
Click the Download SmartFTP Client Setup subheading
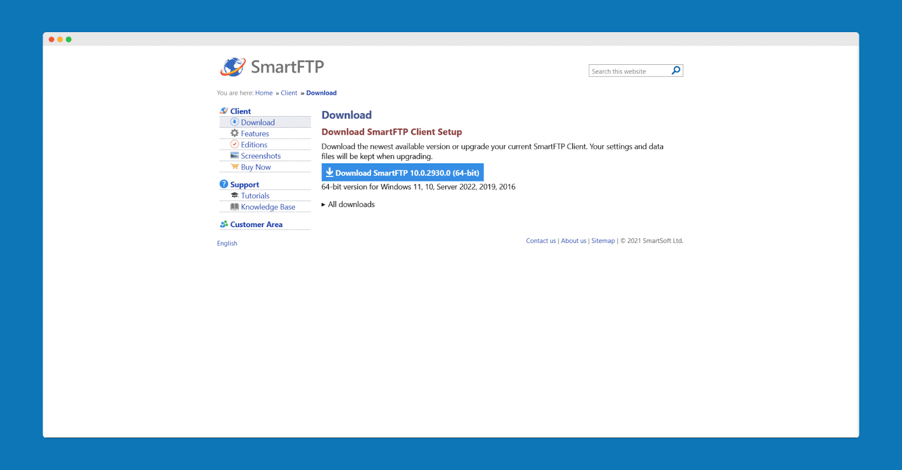click(x=392, y=132)
